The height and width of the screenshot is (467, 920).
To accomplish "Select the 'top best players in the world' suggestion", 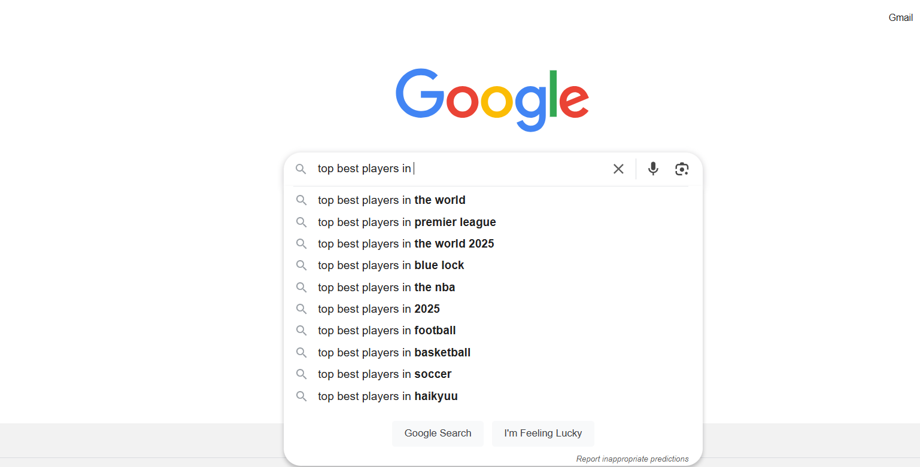I will (391, 200).
